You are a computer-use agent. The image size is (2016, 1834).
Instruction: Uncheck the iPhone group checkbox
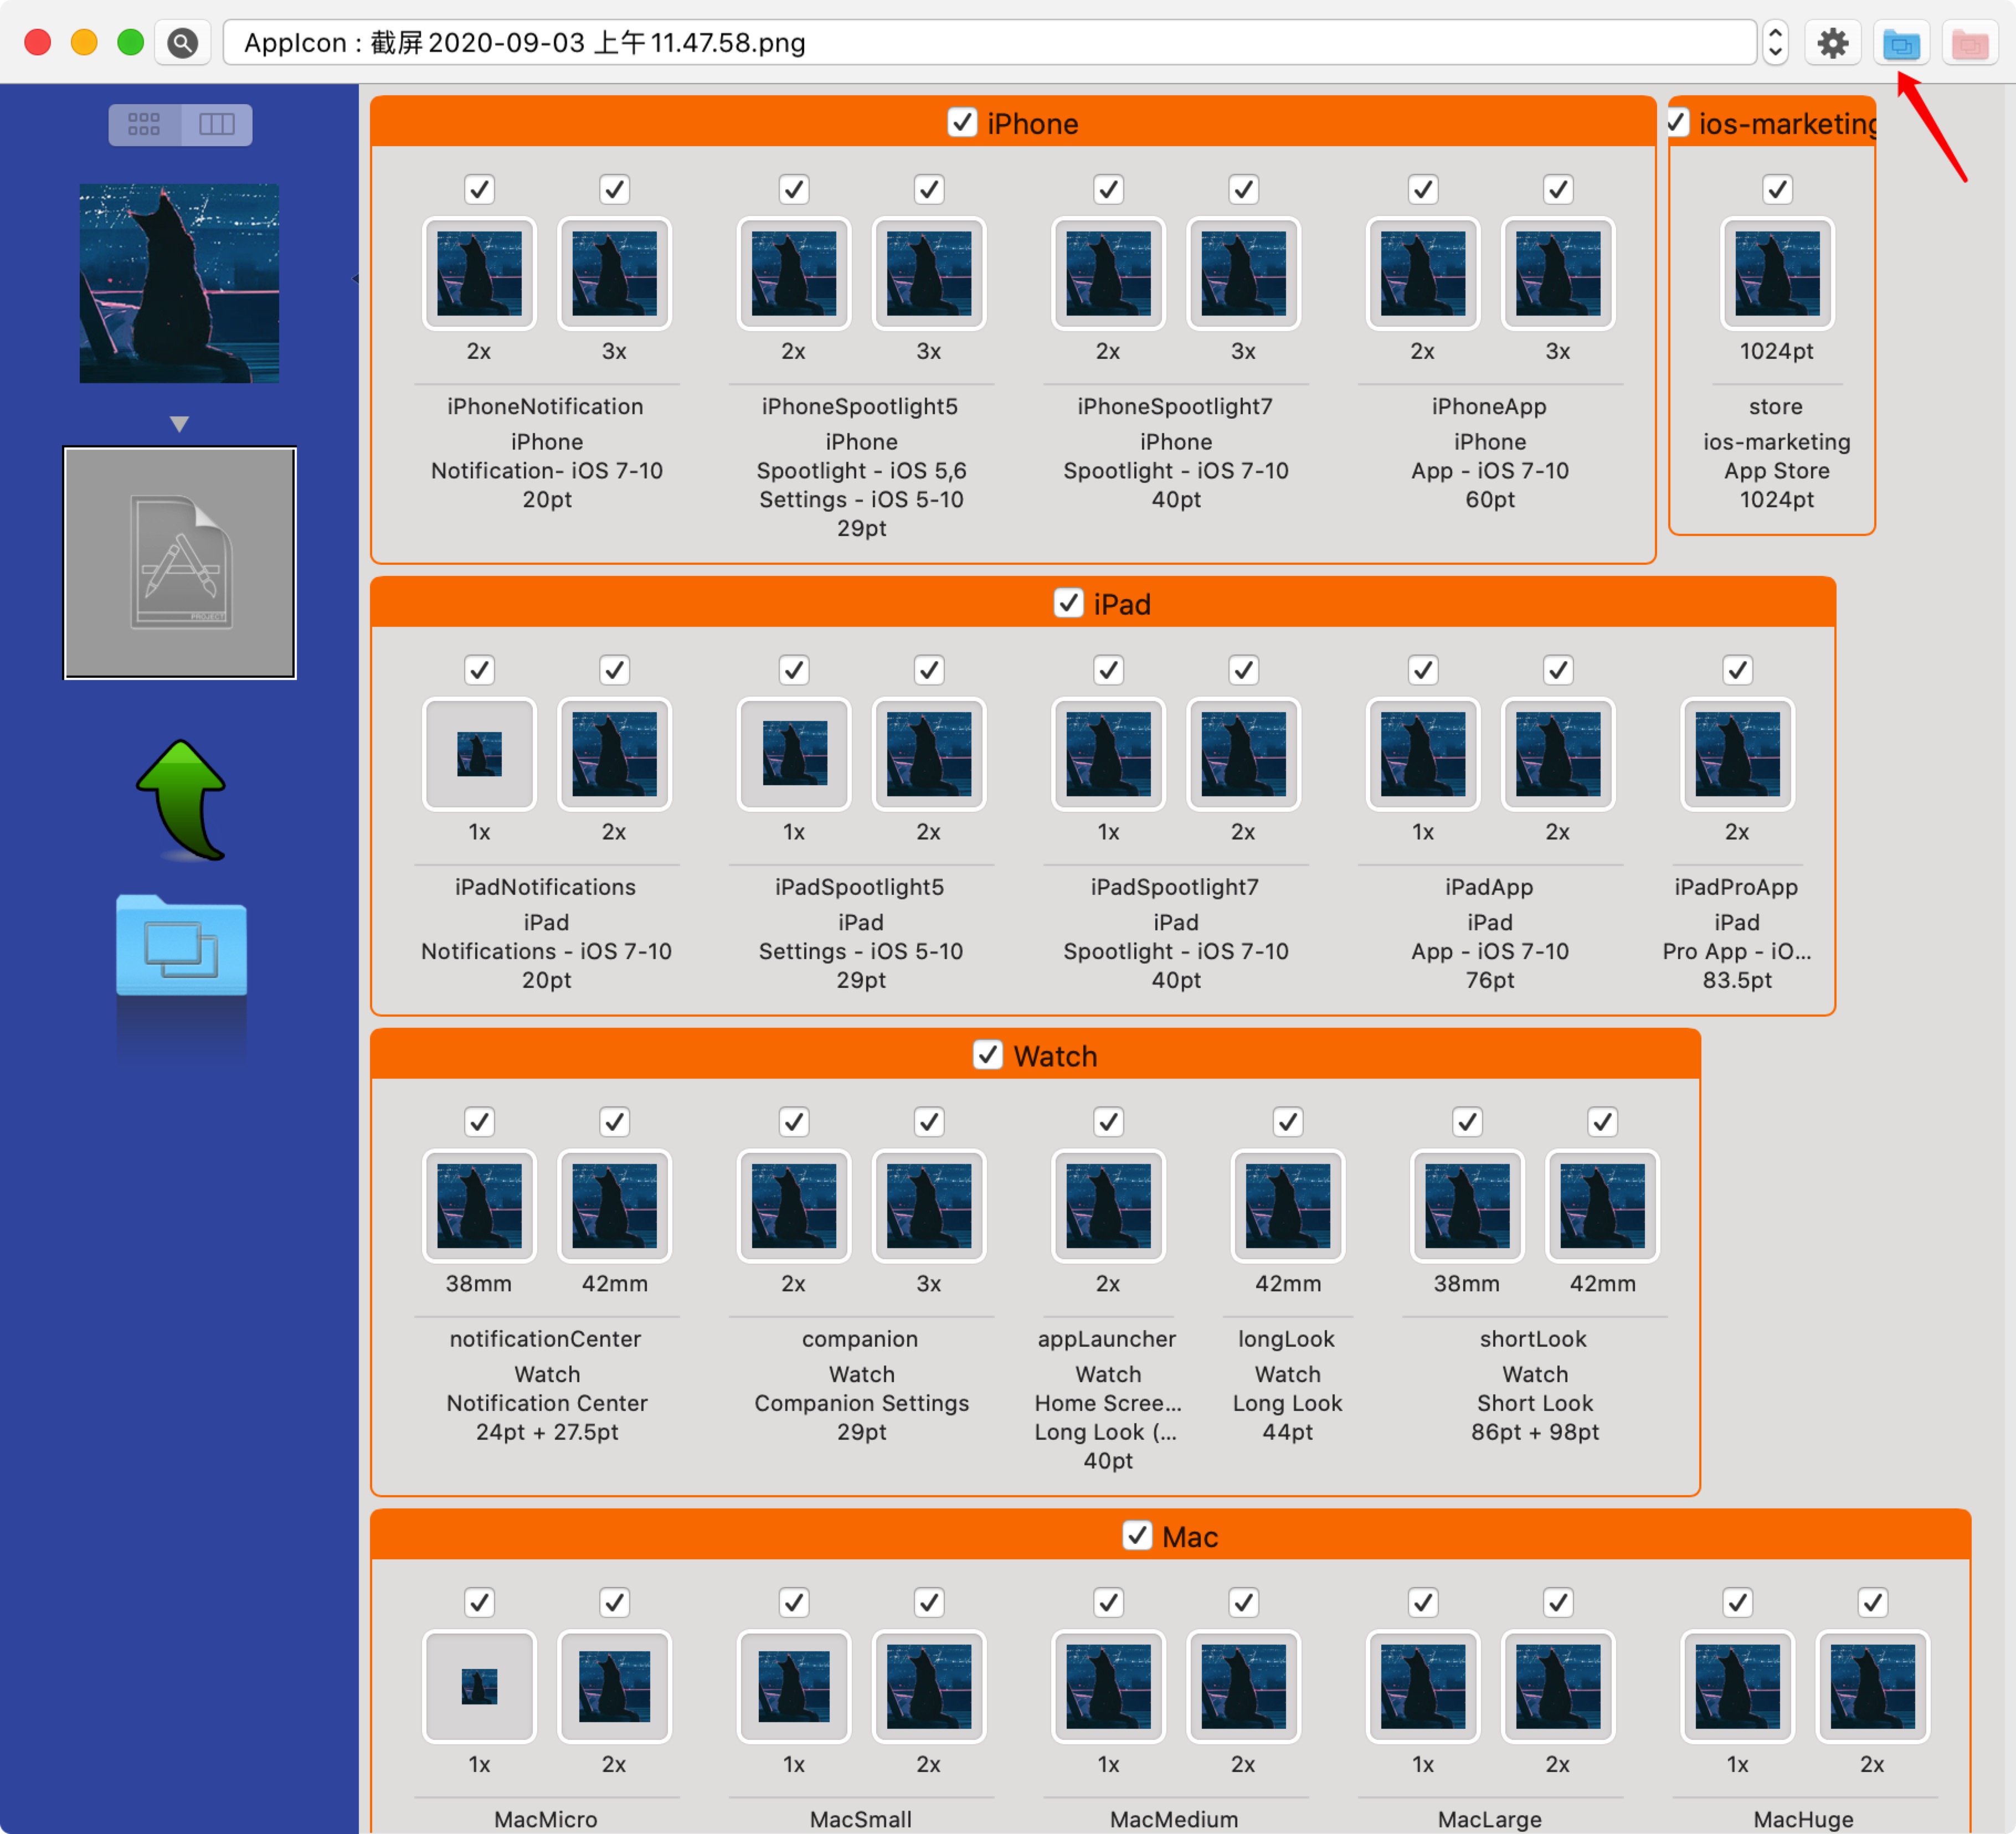pos(962,123)
